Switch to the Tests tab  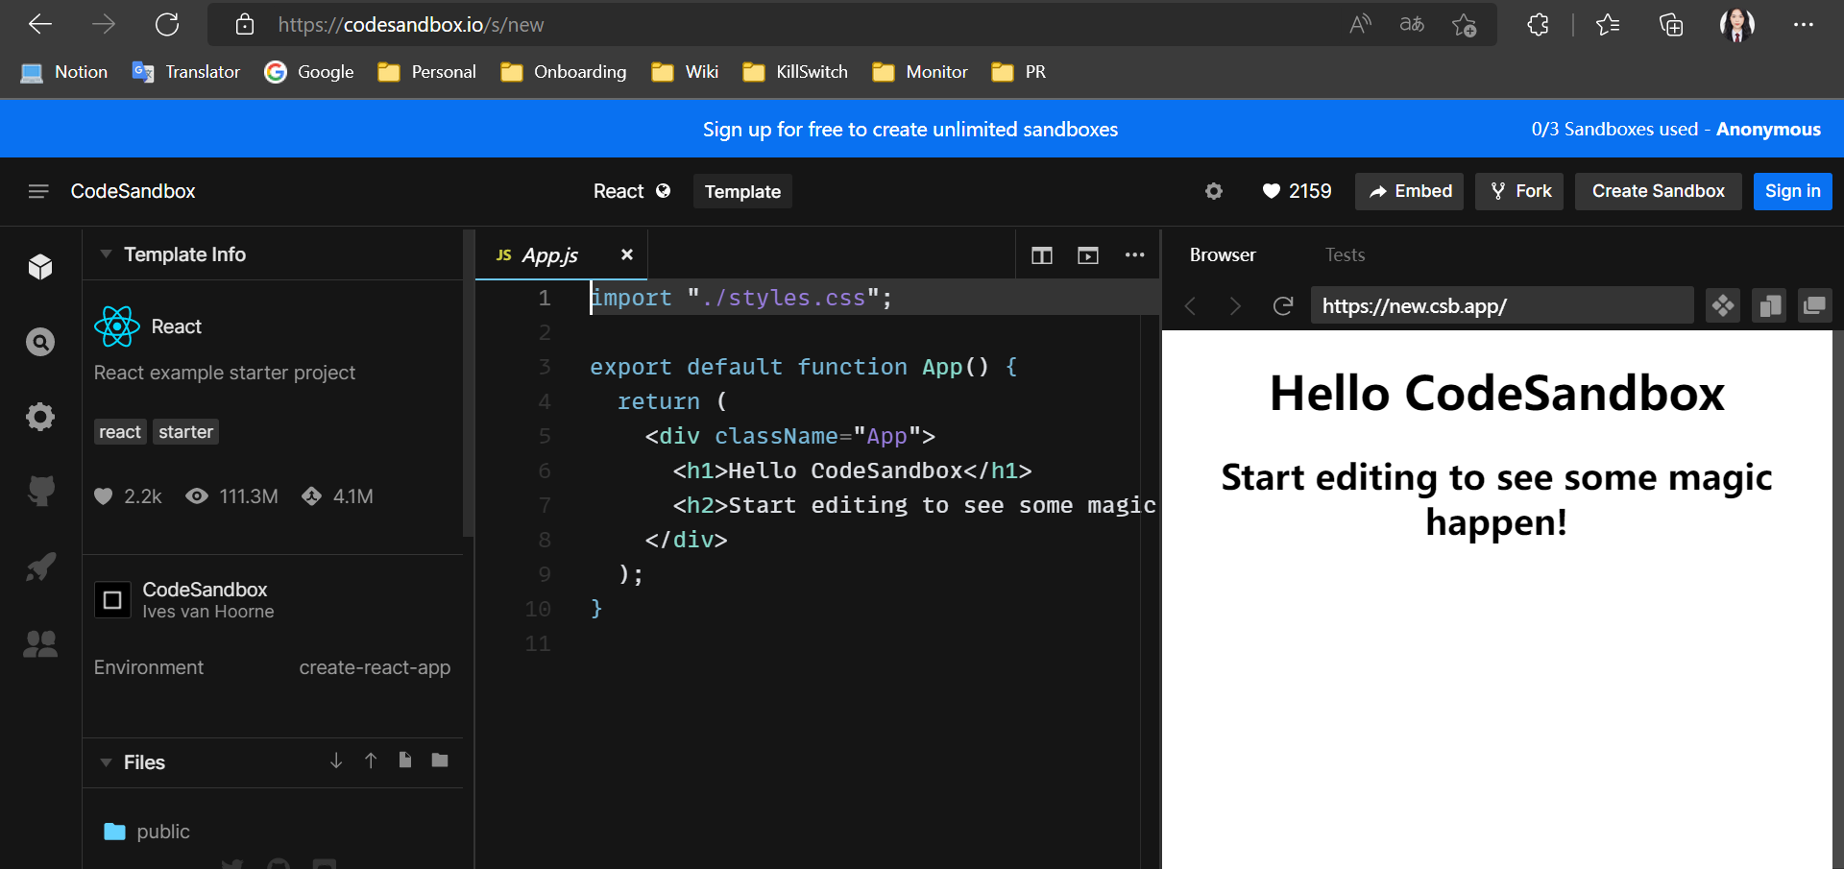pyautogui.click(x=1345, y=255)
